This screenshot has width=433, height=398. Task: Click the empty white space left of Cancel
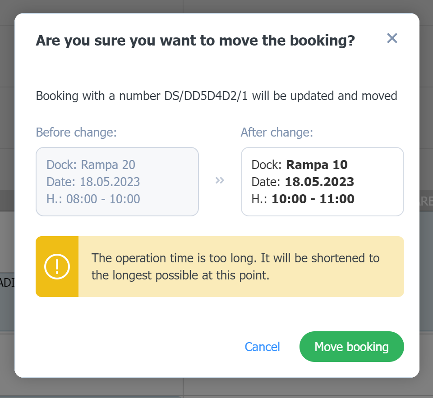[x=138, y=347]
